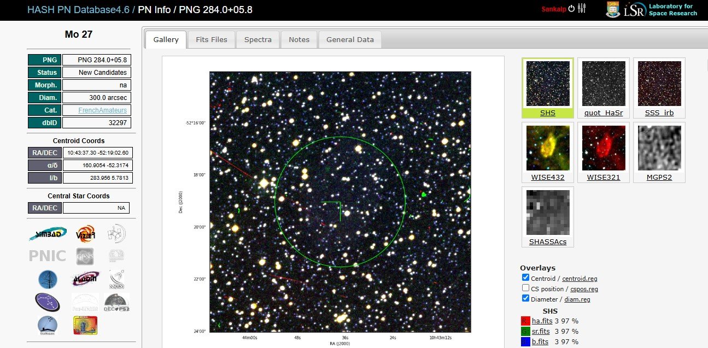
Task: Click the NRAO radio dish icon
Action: 116,279
